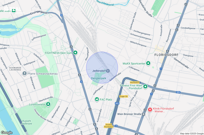Select the Aupark Jedlesee label
204x135 pixels.
[x=26, y=122]
